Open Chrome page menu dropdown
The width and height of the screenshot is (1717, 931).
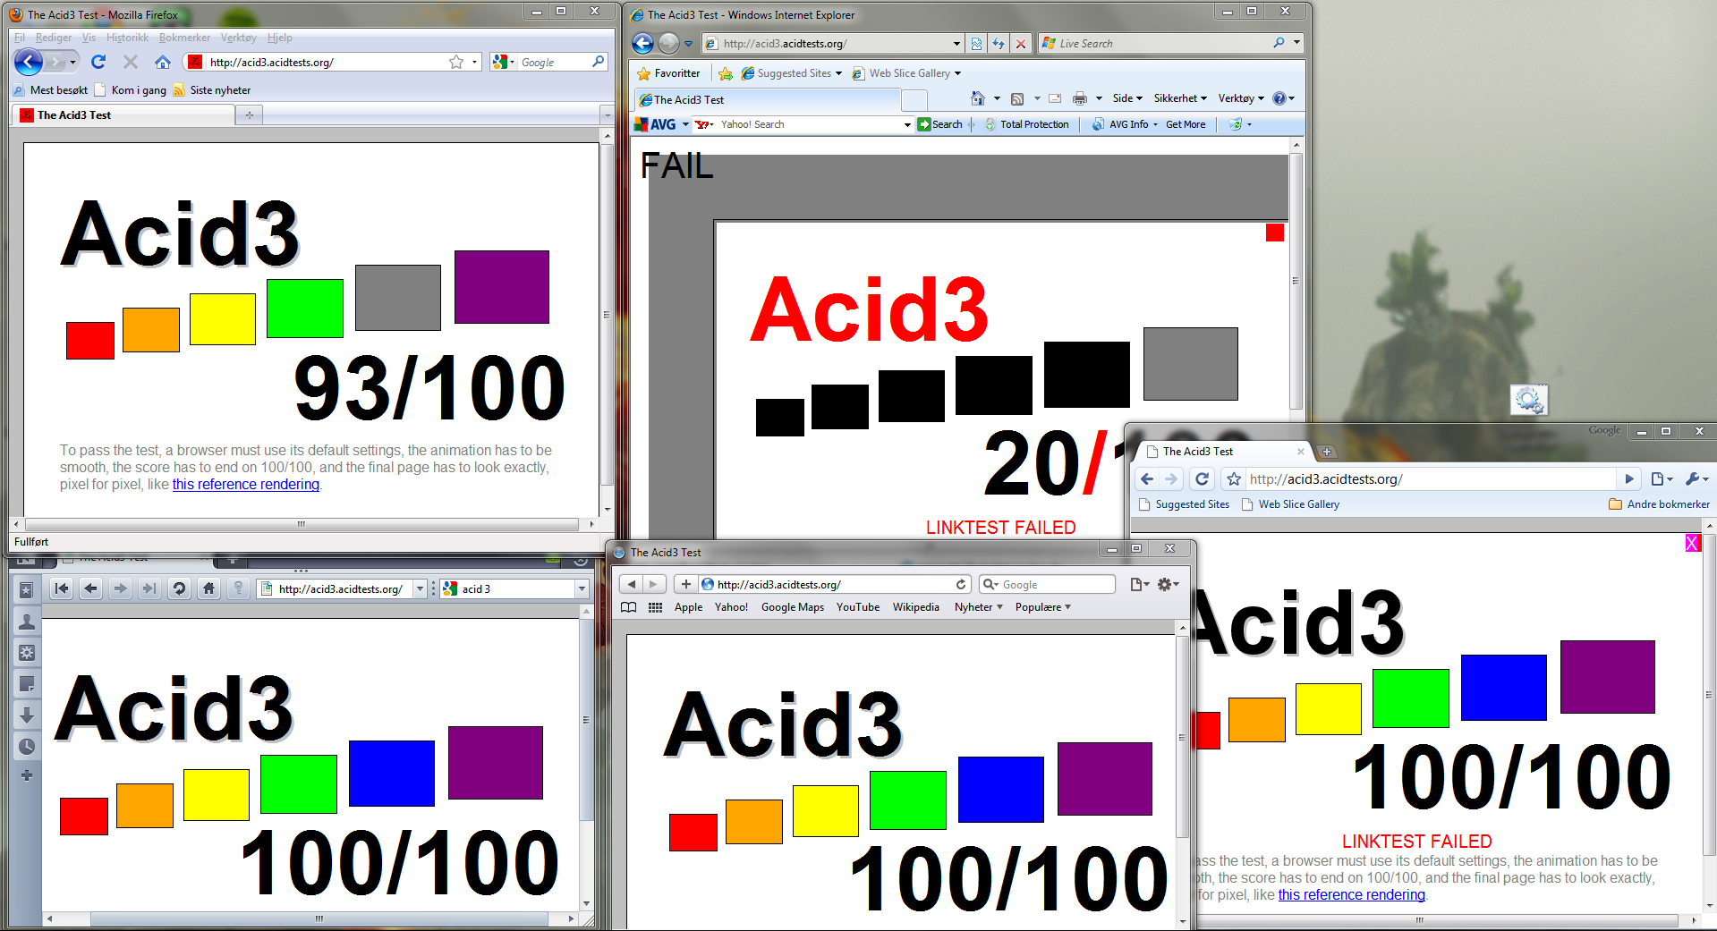(x=1662, y=479)
